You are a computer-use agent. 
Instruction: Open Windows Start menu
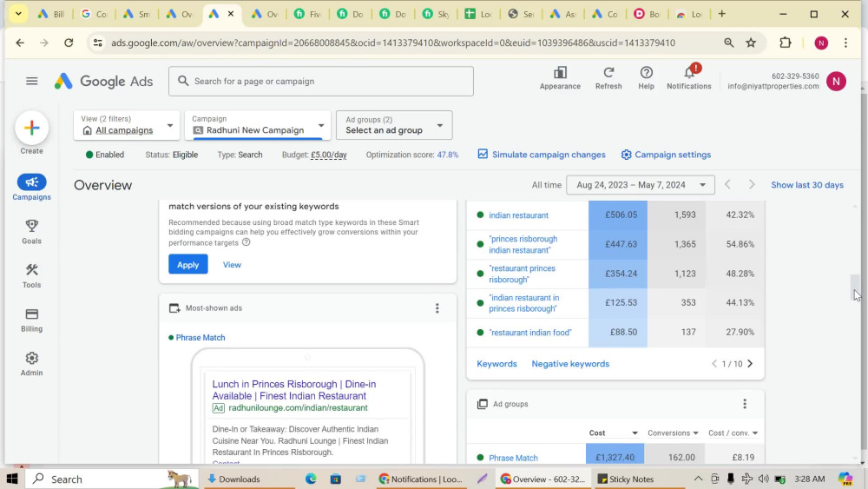coord(12,479)
